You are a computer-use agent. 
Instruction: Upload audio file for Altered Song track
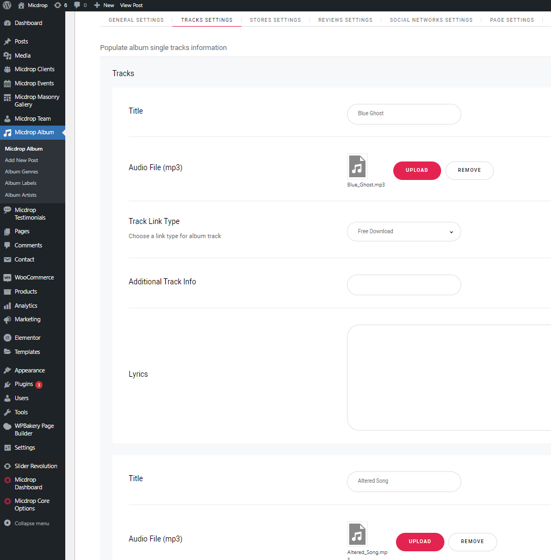pyautogui.click(x=420, y=542)
